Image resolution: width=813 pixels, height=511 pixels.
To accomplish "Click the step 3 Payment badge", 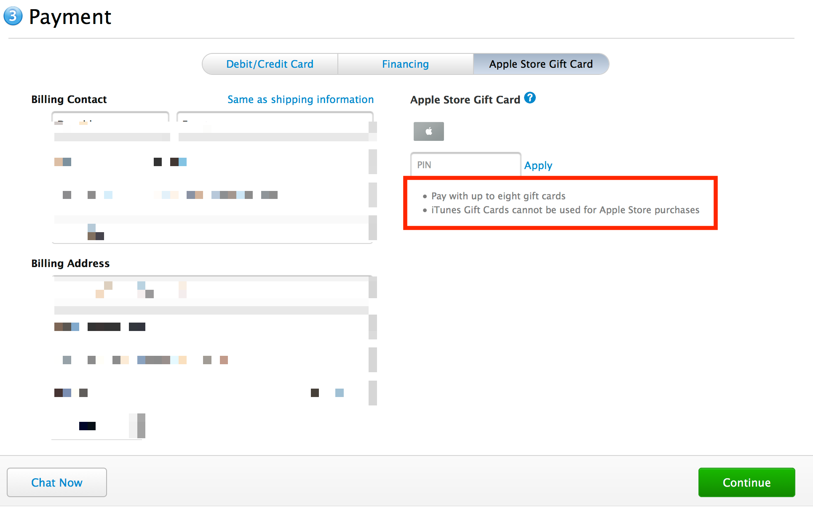I will pyautogui.click(x=13, y=16).
